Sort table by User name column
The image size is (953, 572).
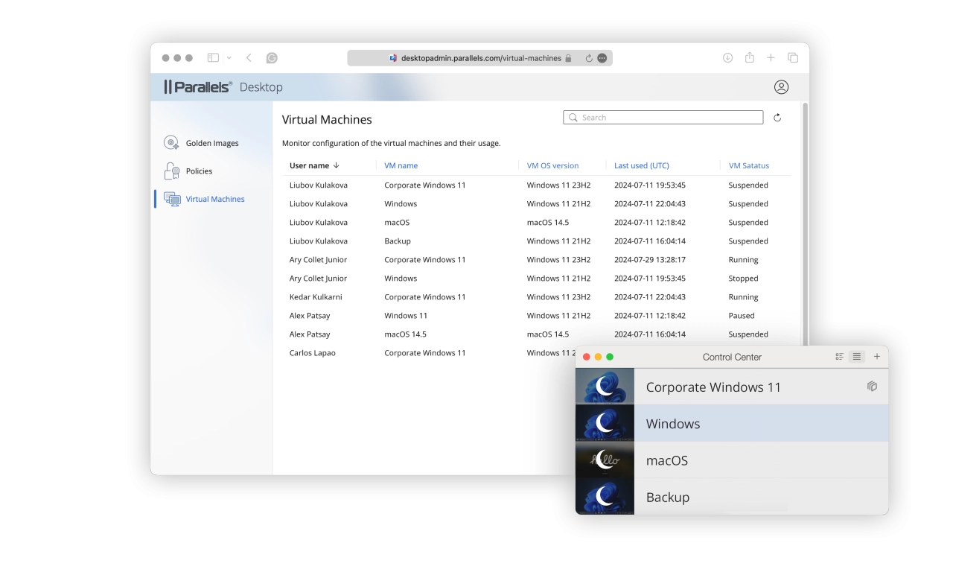(313, 166)
